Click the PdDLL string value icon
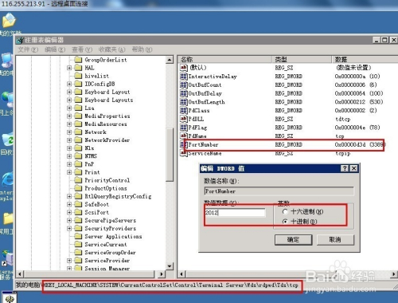This screenshot has width=398, height=303. (184, 119)
